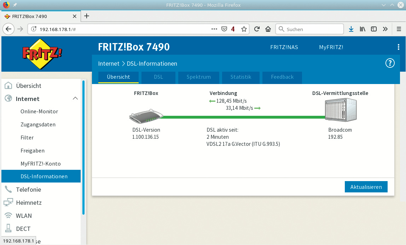406x245 pixels.
Task: Click the 192.85 version text
Action: [x=335, y=137]
